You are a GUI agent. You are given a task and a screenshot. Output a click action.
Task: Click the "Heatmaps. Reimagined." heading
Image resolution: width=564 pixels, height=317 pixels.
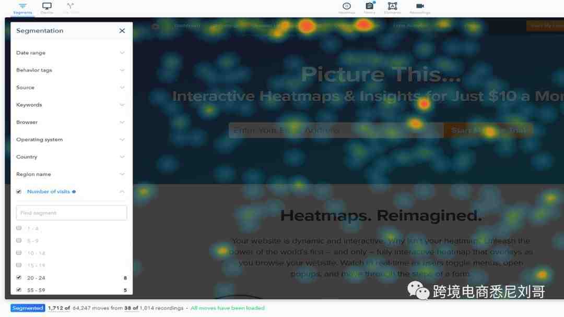click(381, 215)
